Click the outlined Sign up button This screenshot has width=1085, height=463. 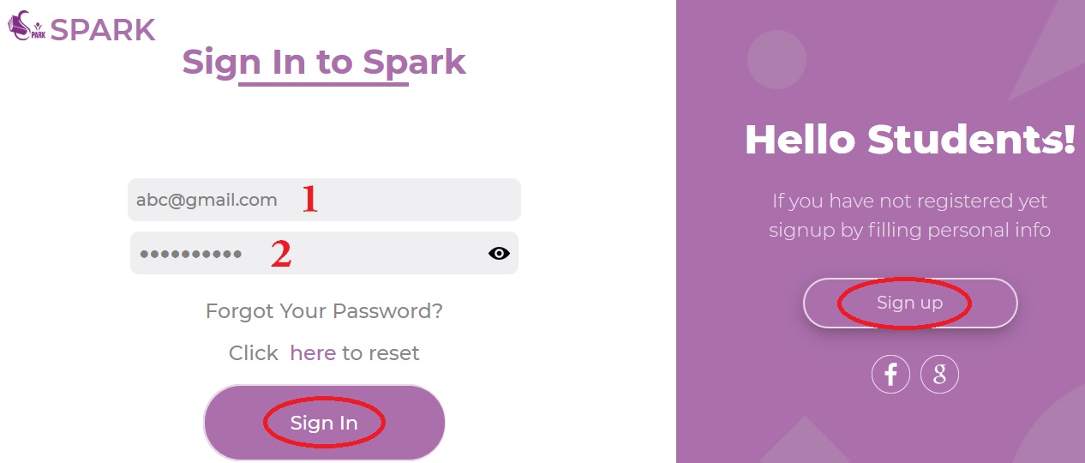tap(910, 303)
